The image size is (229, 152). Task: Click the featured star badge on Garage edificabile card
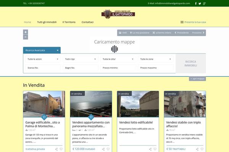click(x=44, y=117)
